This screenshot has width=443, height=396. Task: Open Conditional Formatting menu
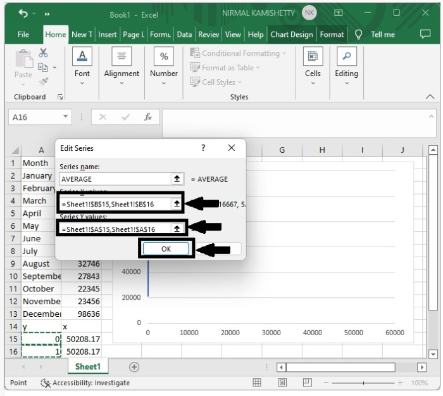[238, 53]
